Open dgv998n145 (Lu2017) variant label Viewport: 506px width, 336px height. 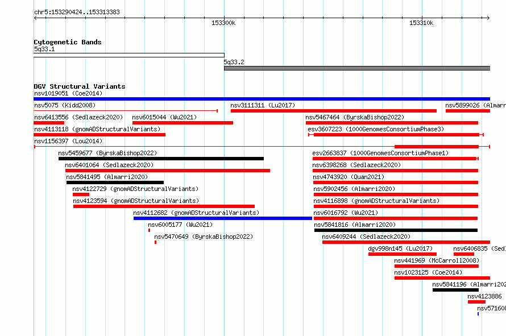pyautogui.click(x=400, y=248)
